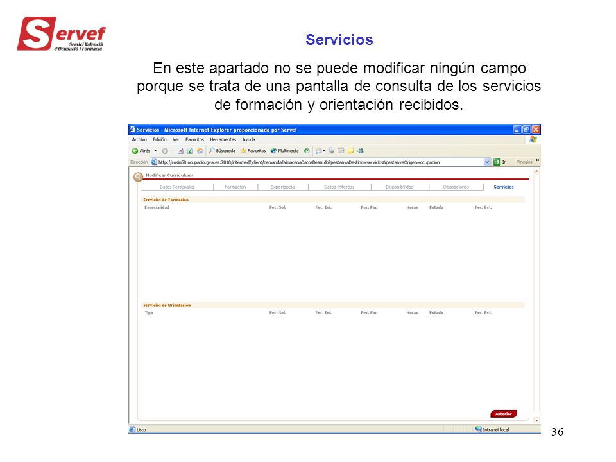
Task: Click the Especialidad column header
Action: [x=157, y=207]
